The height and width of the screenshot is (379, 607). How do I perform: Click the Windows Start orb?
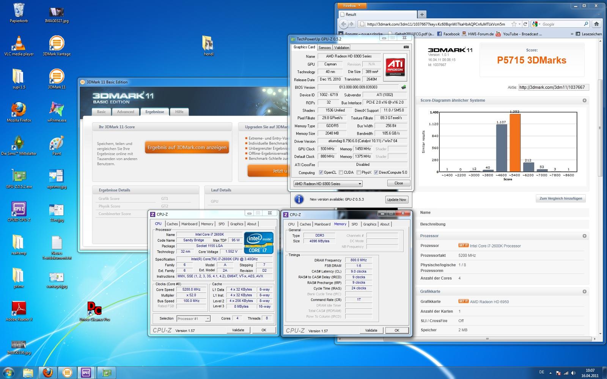click(x=8, y=373)
